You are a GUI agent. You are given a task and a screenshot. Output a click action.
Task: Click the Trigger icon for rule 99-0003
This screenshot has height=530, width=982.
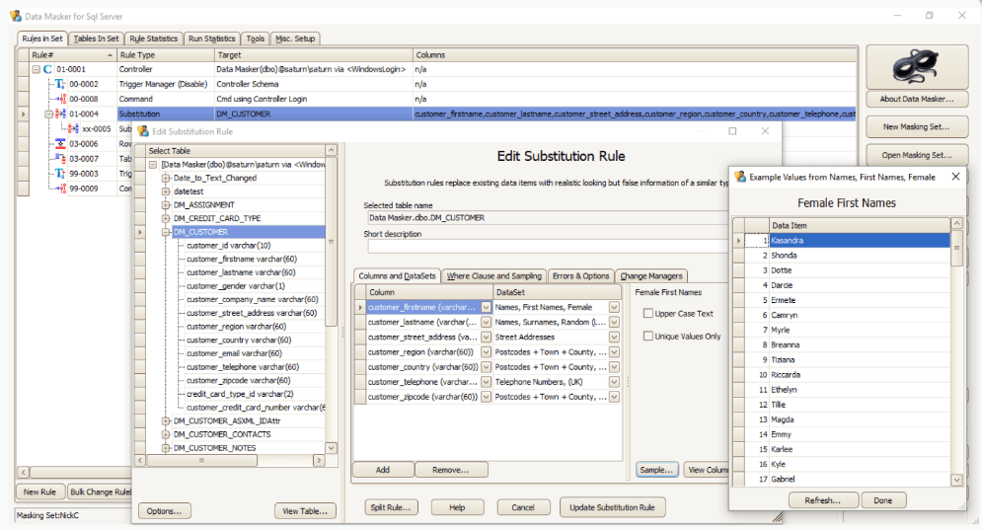(x=59, y=174)
